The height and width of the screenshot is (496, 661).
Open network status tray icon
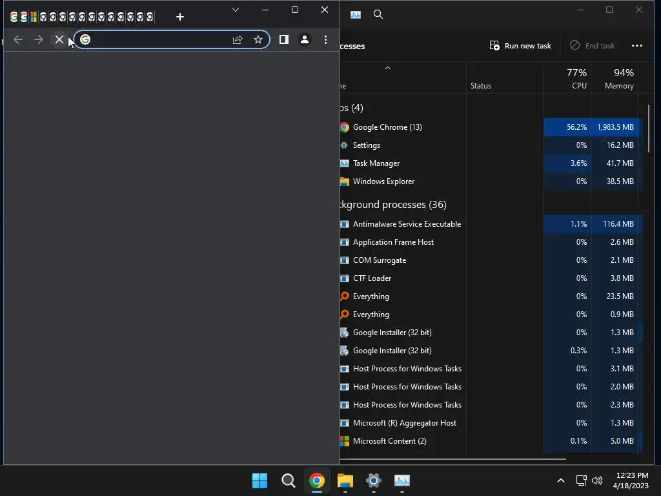[582, 480]
